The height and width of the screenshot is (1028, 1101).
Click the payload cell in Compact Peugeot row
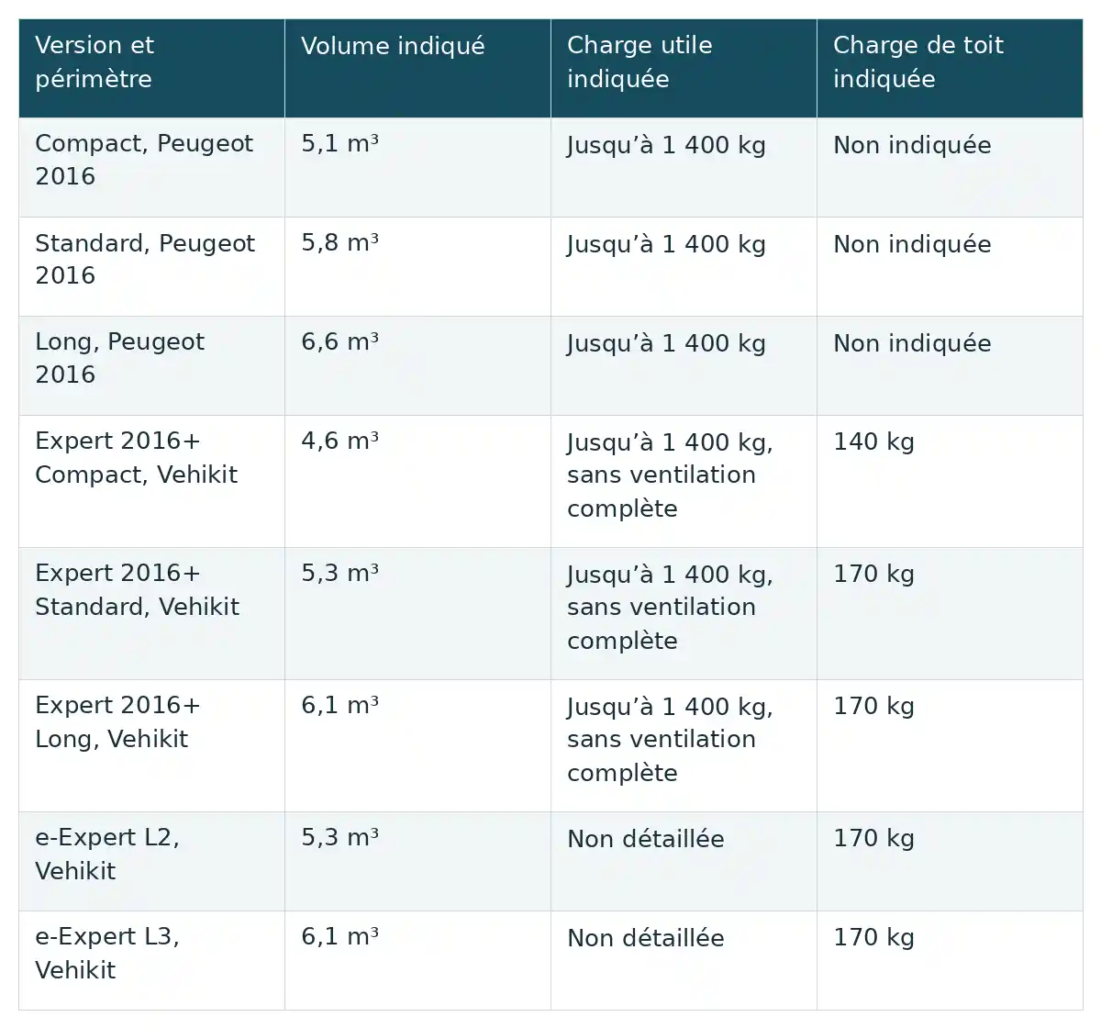pos(684,168)
